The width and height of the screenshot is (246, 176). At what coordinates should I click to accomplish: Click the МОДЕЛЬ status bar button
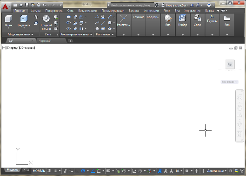pos(39,171)
